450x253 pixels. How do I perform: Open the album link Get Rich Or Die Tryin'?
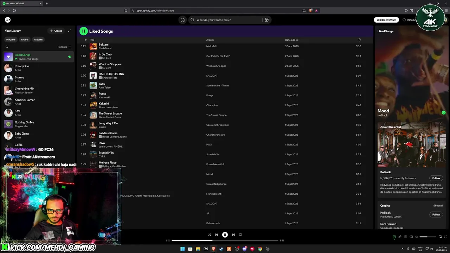(x=218, y=56)
